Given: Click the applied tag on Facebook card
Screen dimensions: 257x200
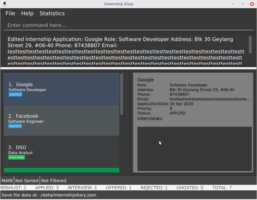Looking at the screenshot, I should click(15, 126).
